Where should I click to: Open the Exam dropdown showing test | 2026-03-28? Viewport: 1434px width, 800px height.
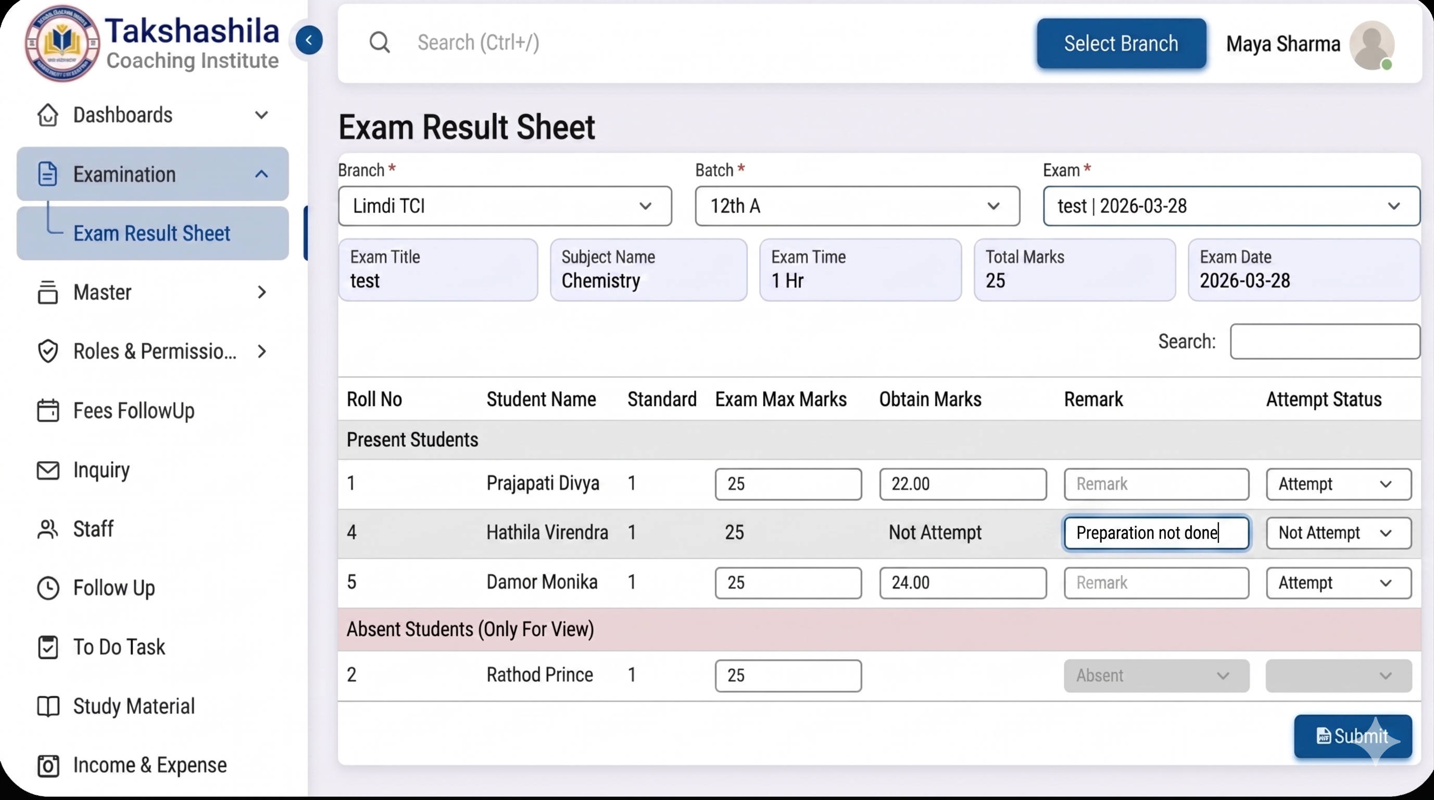click(x=1231, y=206)
